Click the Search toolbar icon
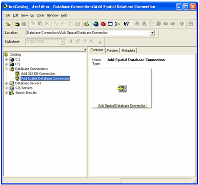Image resolution: width=199 pixels, height=185 pixels. click(x=87, y=24)
